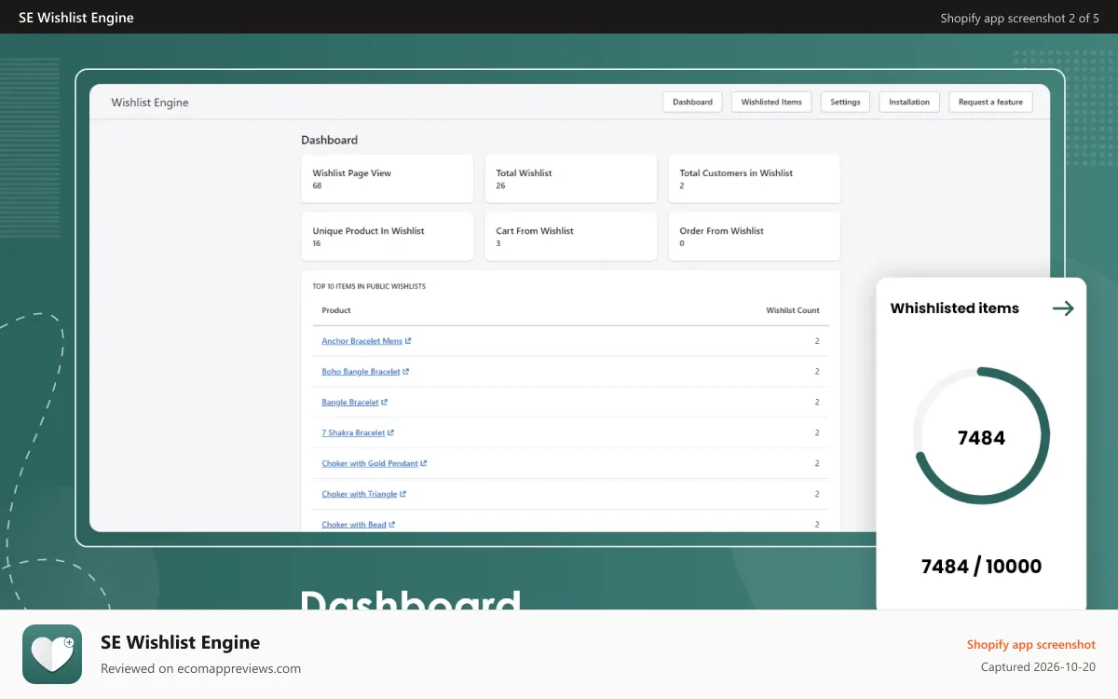This screenshot has width=1118, height=699.
Task: Open the Choker with Bead link
Action: coord(354,525)
